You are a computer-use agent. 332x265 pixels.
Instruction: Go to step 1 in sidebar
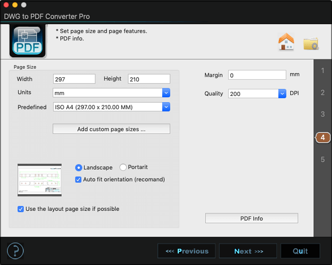pyautogui.click(x=323, y=71)
